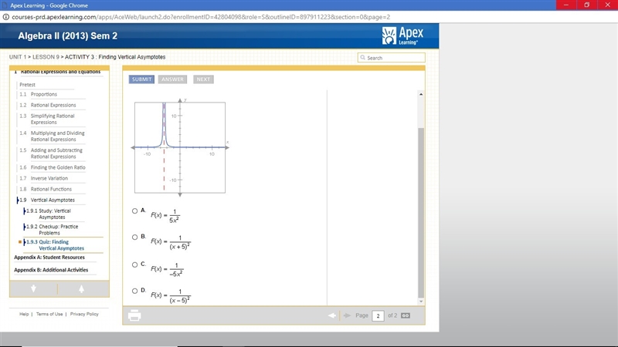Screen dimensions: 618x347
Task: Open 1.7 Inverse Variation lesson
Action: (44, 178)
